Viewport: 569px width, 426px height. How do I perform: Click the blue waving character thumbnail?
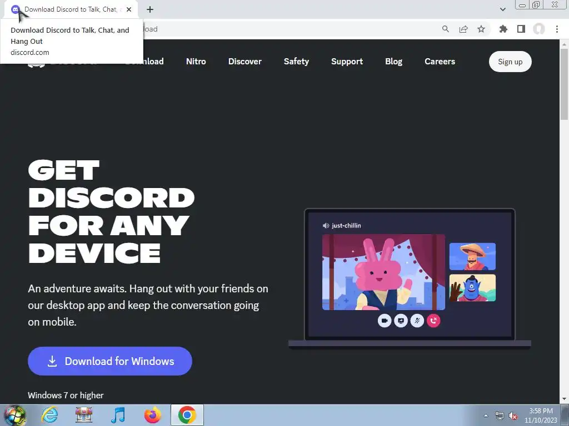click(x=472, y=288)
